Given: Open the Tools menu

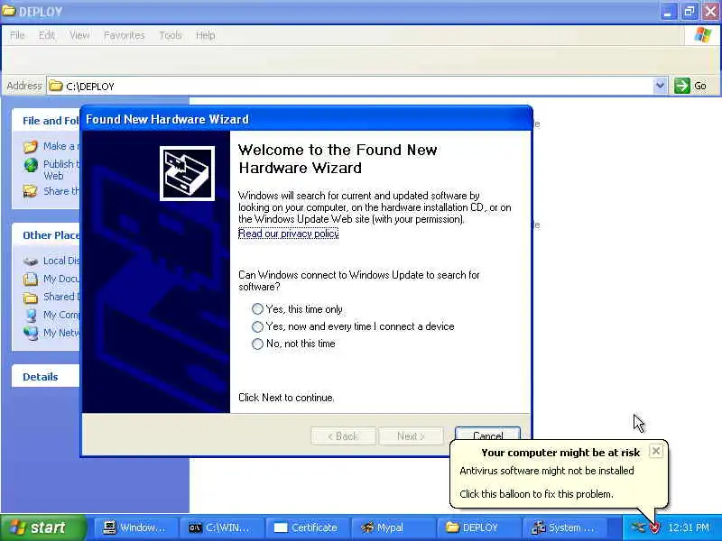Looking at the screenshot, I should point(171,35).
